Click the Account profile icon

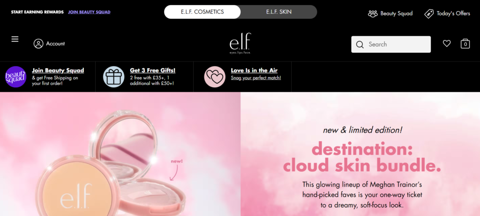tap(38, 44)
